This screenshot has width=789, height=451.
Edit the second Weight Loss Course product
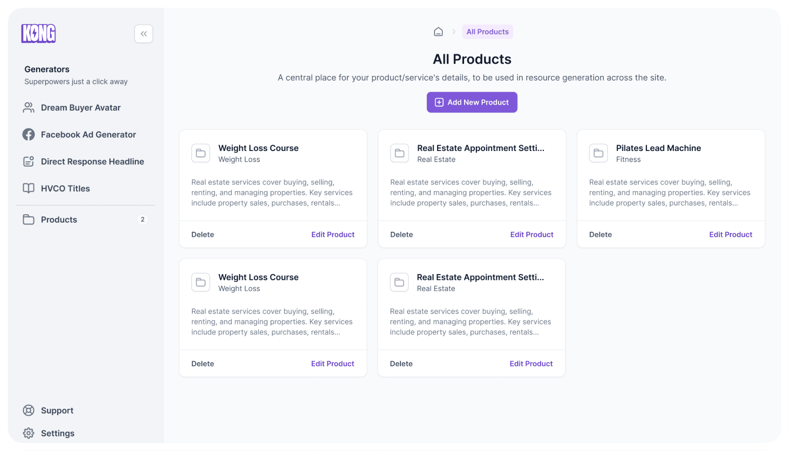coord(332,364)
